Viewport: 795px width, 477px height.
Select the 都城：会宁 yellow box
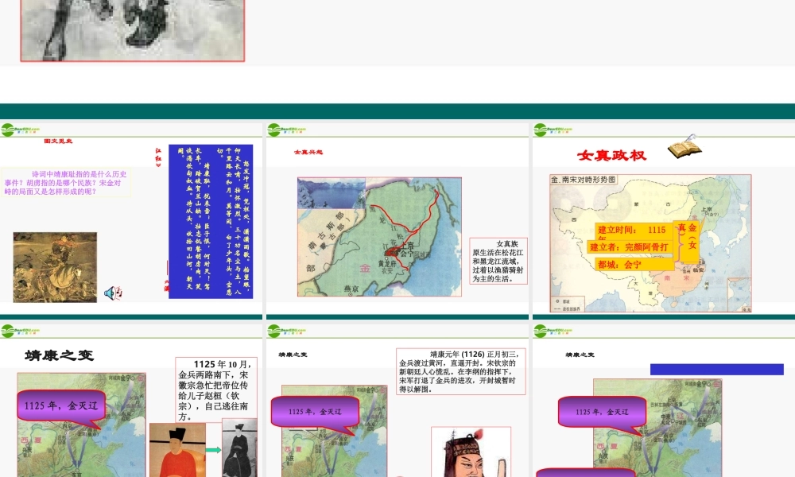(634, 264)
